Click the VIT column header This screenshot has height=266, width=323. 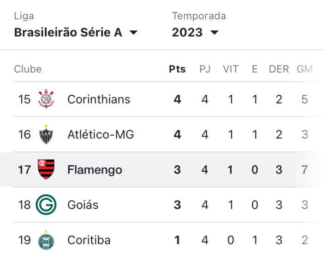tap(231, 69)
